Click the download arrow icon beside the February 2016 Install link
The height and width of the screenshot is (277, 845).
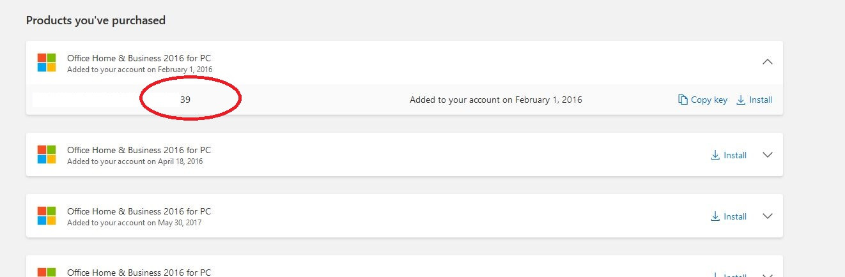tap(741, 100)
